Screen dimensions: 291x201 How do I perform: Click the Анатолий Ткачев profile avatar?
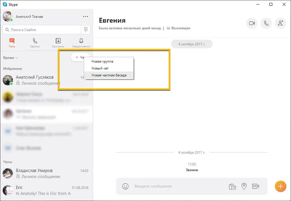8,17
